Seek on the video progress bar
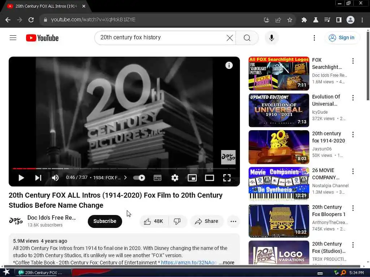The image size is (370, 277). tap(124, 168)
